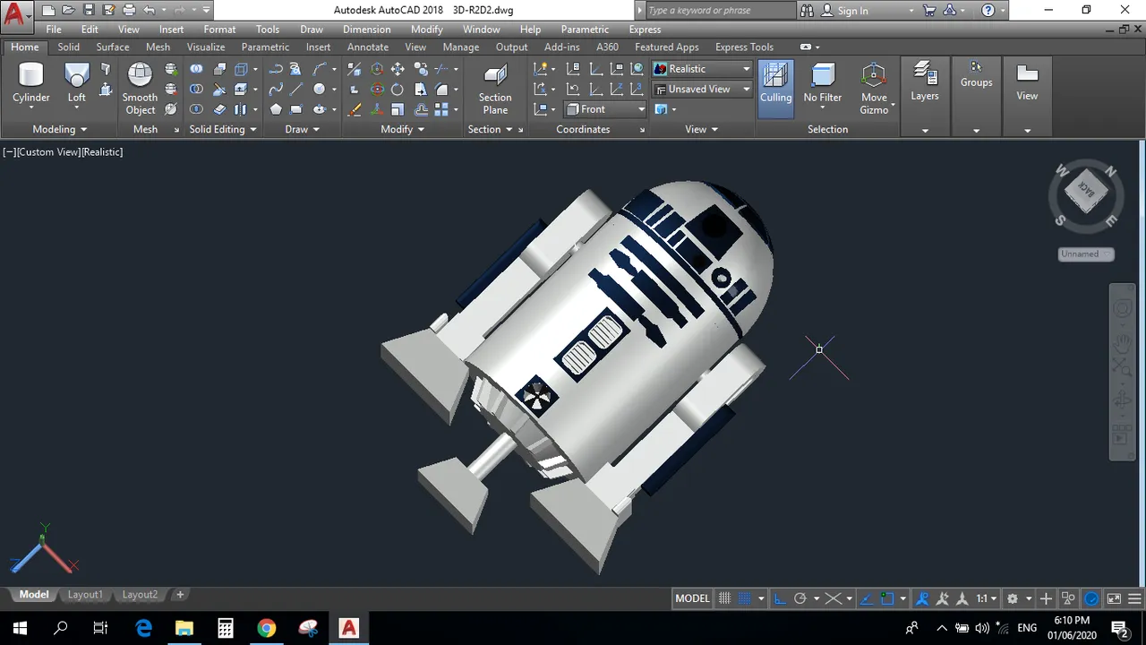1146x645 pixels.
Task: Select the Scale tool in Modify panel
Action: (398, 109)
